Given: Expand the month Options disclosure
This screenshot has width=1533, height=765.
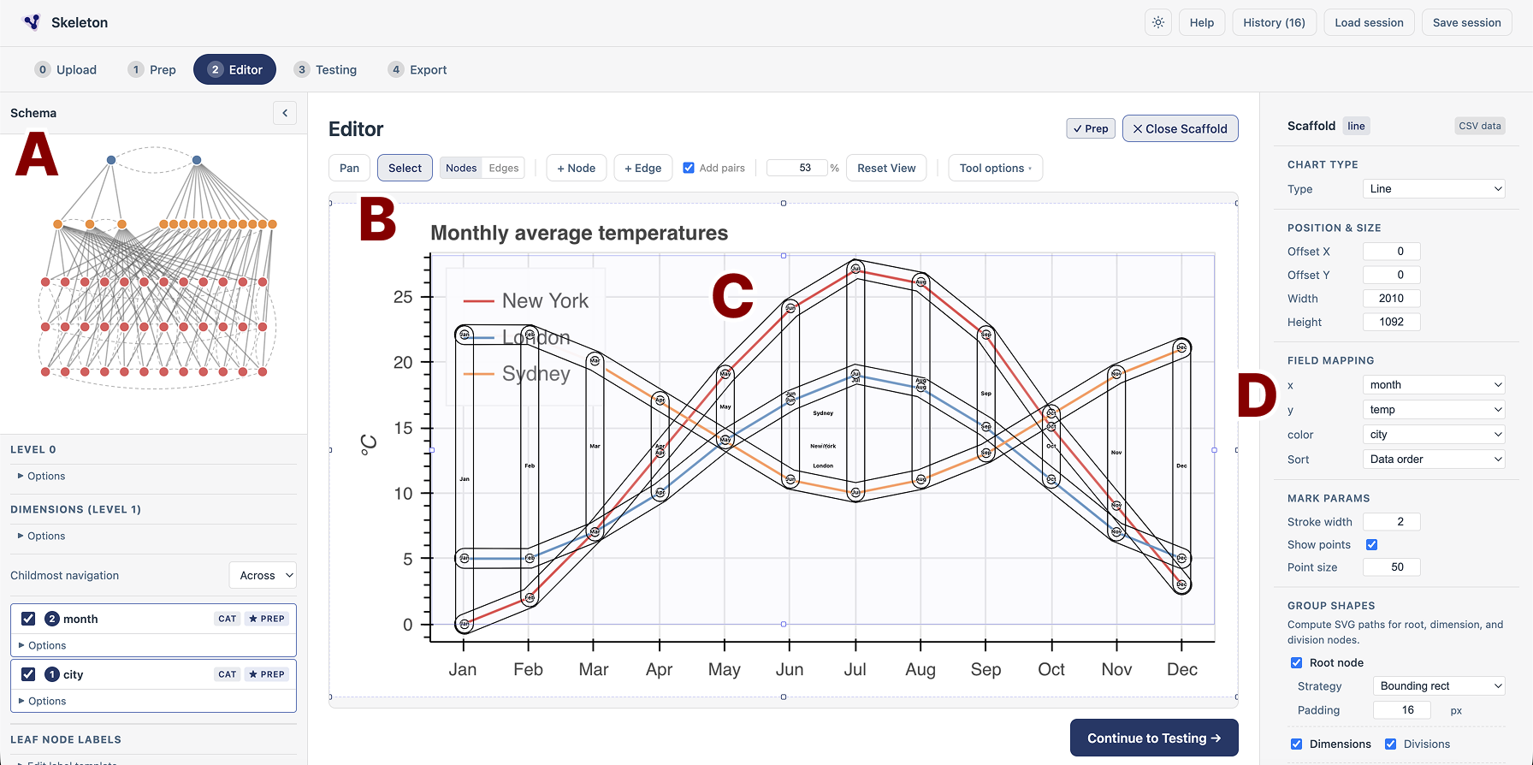Looking at the screenshot, I should pyautogui.click(x=43, y=645).
